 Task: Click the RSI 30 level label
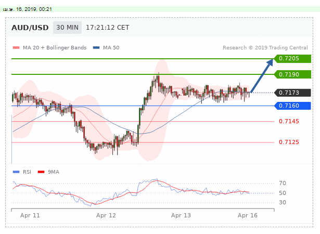[283, 203]
